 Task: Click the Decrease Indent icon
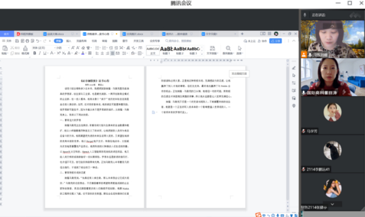(111, 48)
